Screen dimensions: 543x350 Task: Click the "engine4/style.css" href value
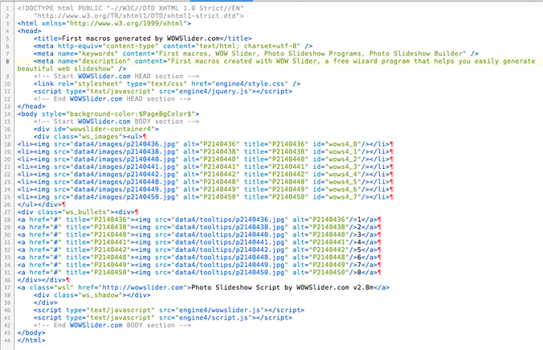pos(250,84)
